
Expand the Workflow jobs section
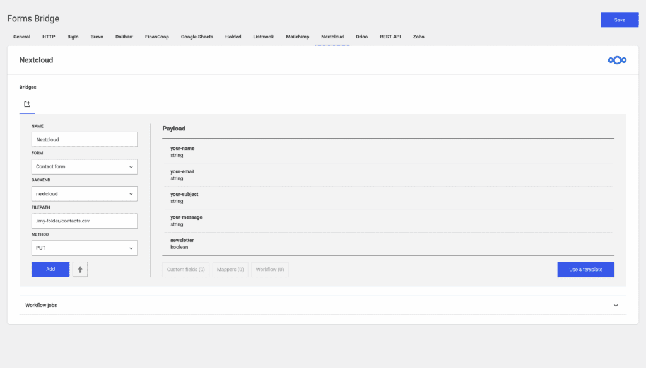point(616,305)
